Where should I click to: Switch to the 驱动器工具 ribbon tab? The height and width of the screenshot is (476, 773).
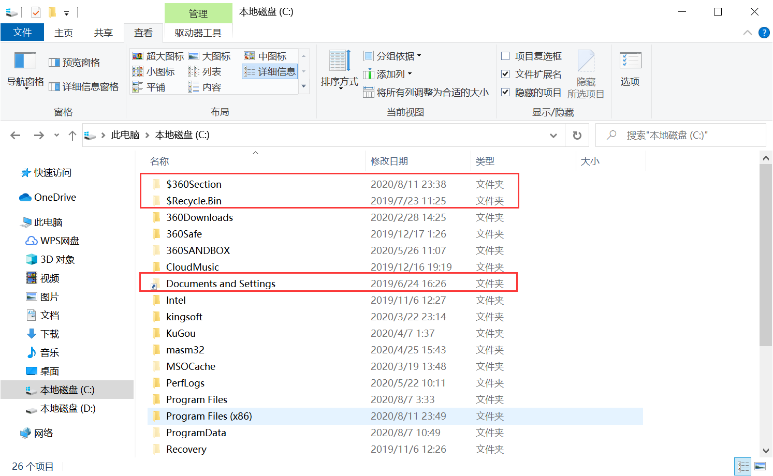[198, 33]
